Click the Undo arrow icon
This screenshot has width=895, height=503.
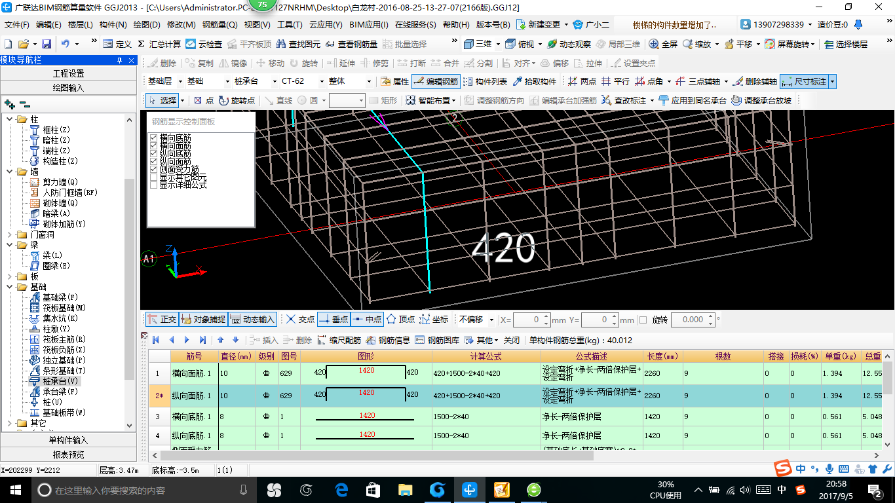coord(66,44)
